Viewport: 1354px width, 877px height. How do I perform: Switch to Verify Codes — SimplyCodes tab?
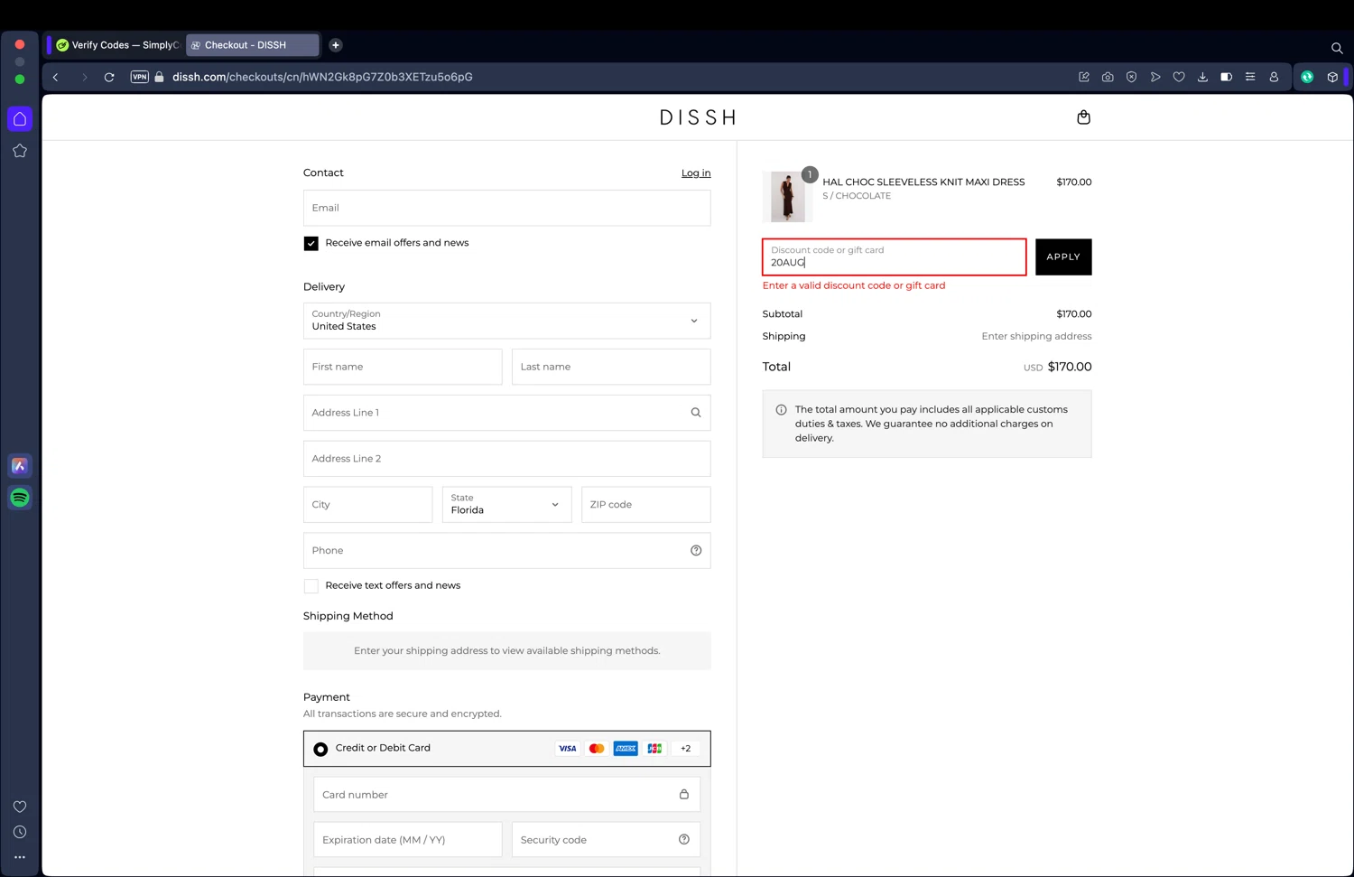(x=117, y=45)
